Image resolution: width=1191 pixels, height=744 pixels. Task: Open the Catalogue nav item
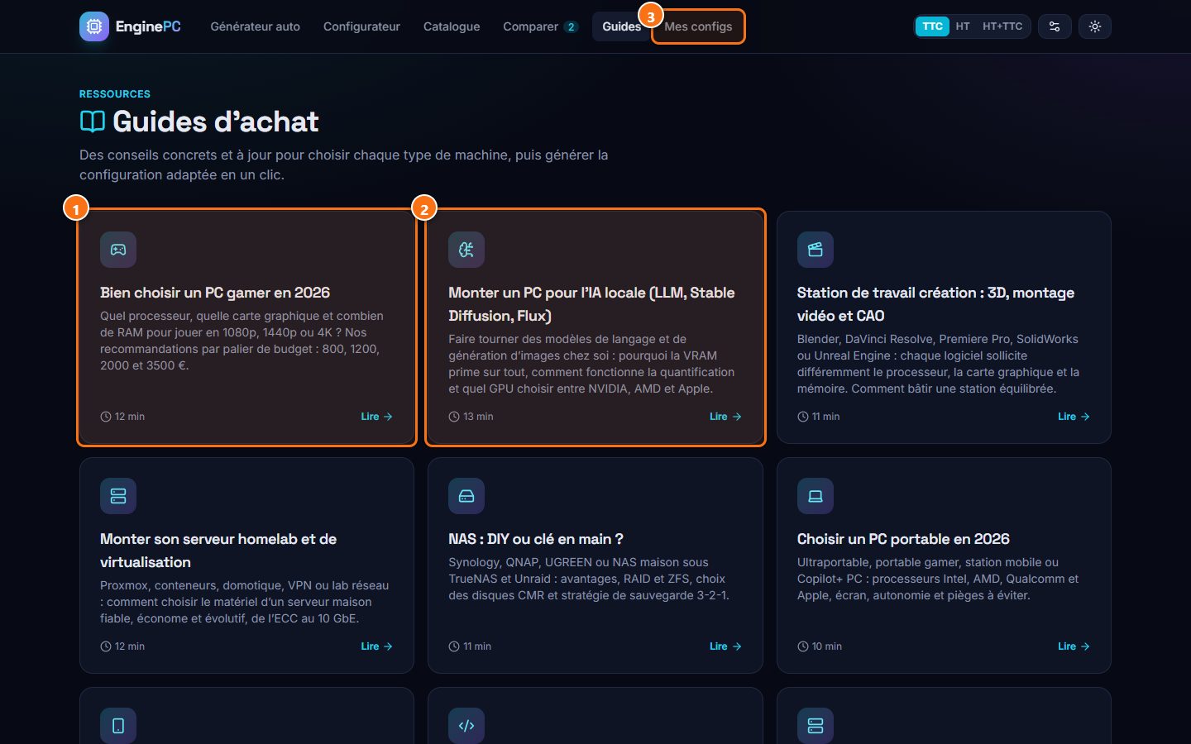(452, 26)
